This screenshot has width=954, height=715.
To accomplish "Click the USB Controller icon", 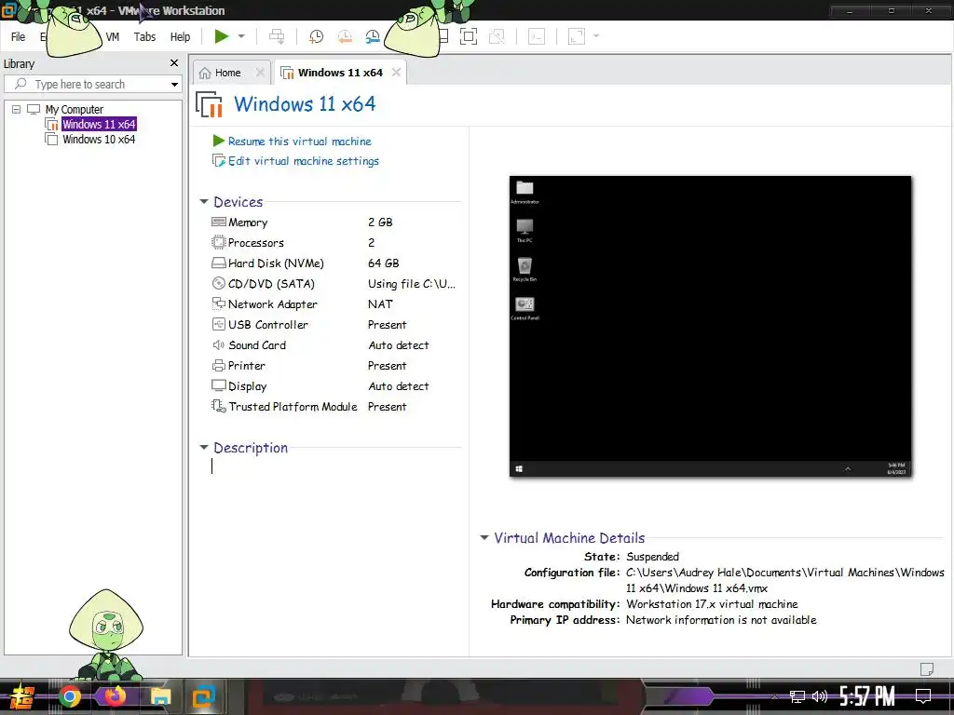I will (x=218, y=324).
